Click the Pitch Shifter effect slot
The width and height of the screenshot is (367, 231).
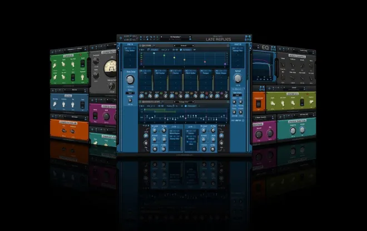click(x=191, y=73)
